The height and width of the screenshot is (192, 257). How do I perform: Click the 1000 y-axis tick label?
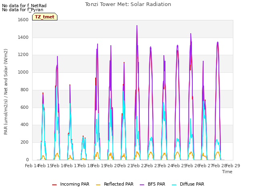tap(23, 72)
